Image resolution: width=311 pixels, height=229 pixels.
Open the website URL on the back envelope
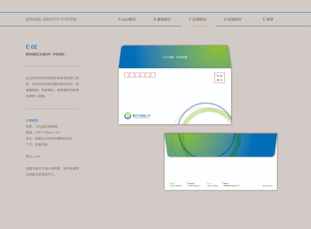tap(267, 186)
